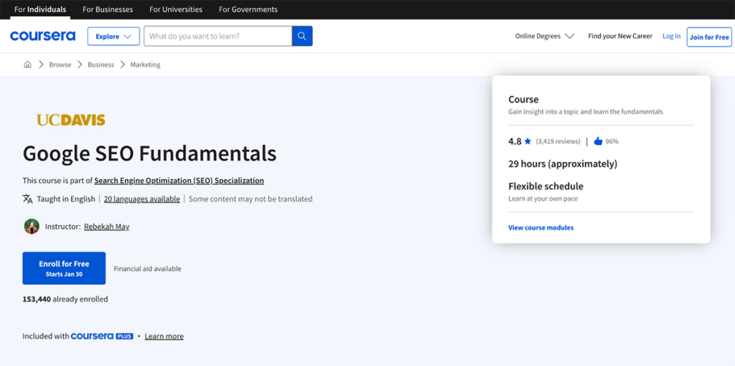Click the home icon in breadcrumb
Viewport: 735px width, 366px height.
(x=28, y=65)
